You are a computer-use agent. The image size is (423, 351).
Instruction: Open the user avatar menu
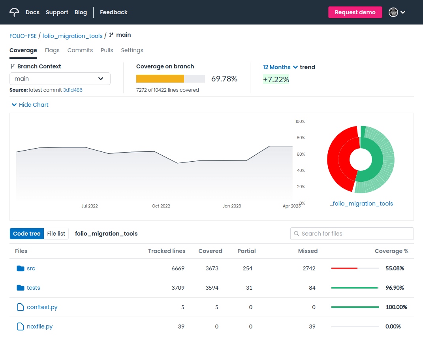397,12
